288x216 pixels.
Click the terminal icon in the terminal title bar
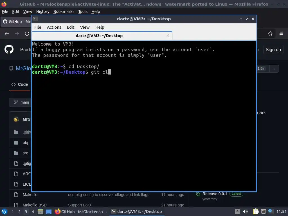coord(35,19)
